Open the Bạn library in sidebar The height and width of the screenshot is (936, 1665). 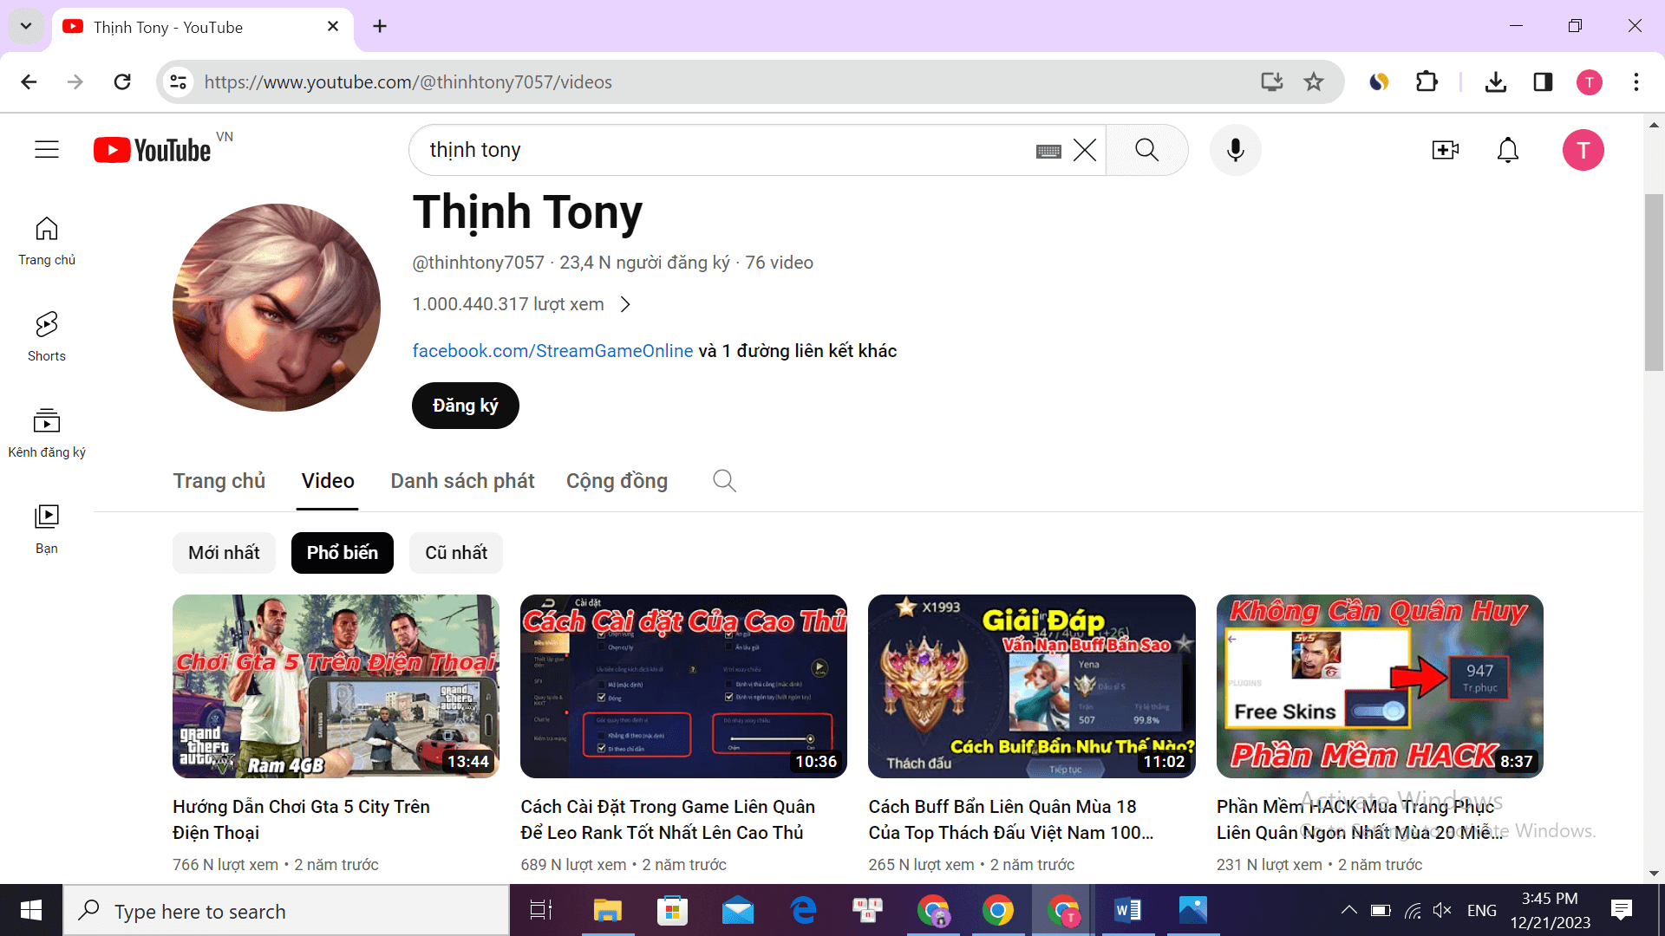pos(47,530)
